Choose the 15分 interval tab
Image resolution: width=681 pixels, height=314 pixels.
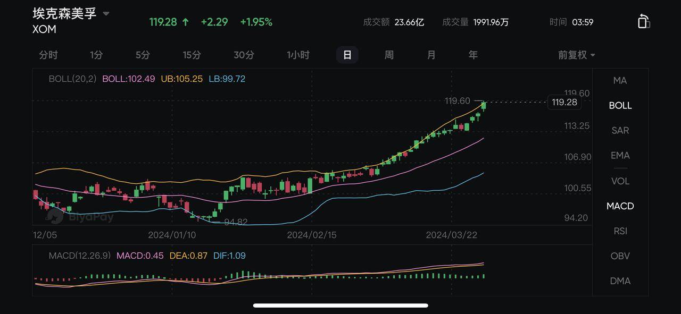pyautogui.click(x=192, y=55)
